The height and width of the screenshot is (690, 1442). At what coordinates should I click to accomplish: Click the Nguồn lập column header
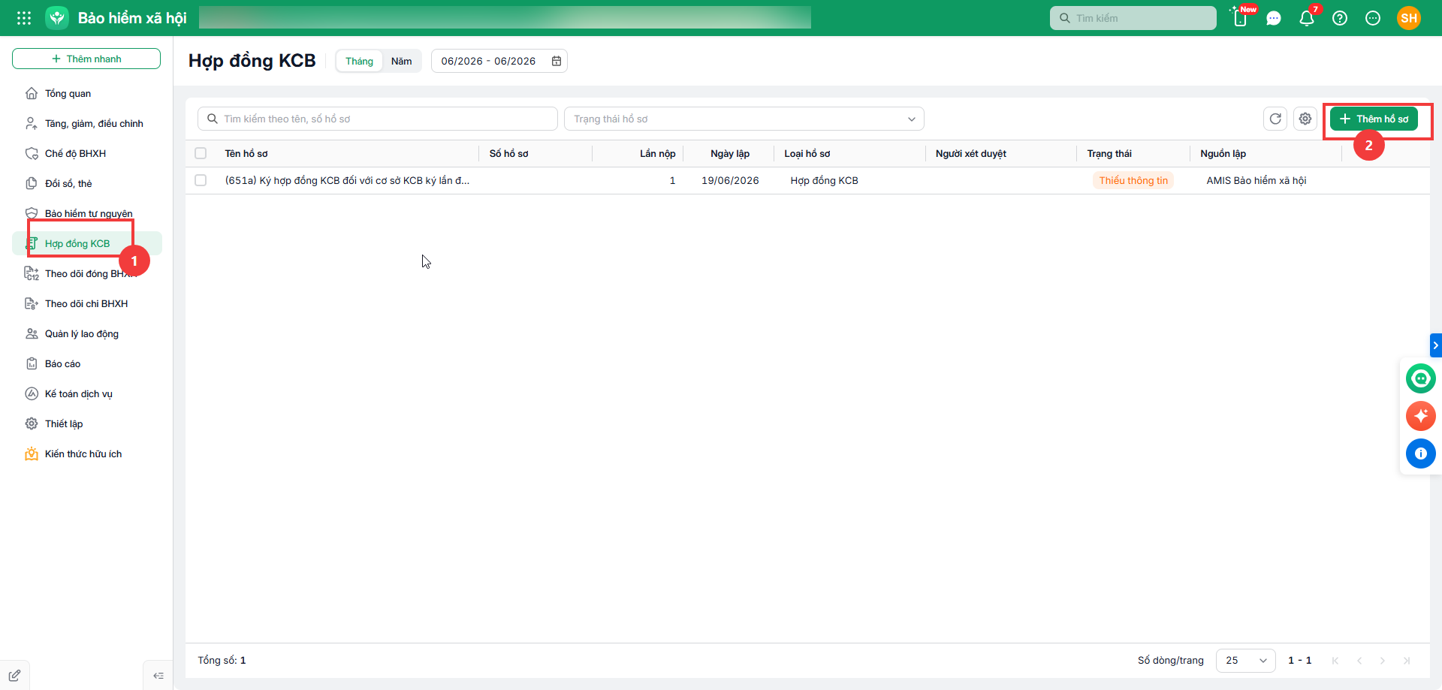click(x=1223, y=153)
